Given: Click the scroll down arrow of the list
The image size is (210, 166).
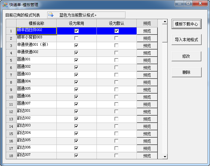Looking at the screenshot, I should click(165, 157).
